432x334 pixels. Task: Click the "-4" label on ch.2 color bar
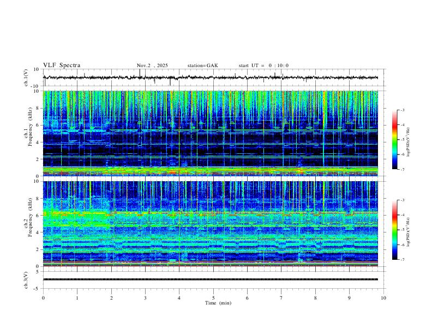click(x=403, y=215)
